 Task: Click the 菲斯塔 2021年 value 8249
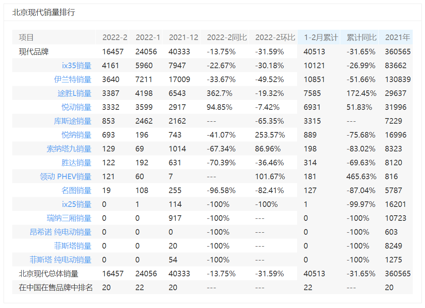pyautogui.click(x=393, y=246)
